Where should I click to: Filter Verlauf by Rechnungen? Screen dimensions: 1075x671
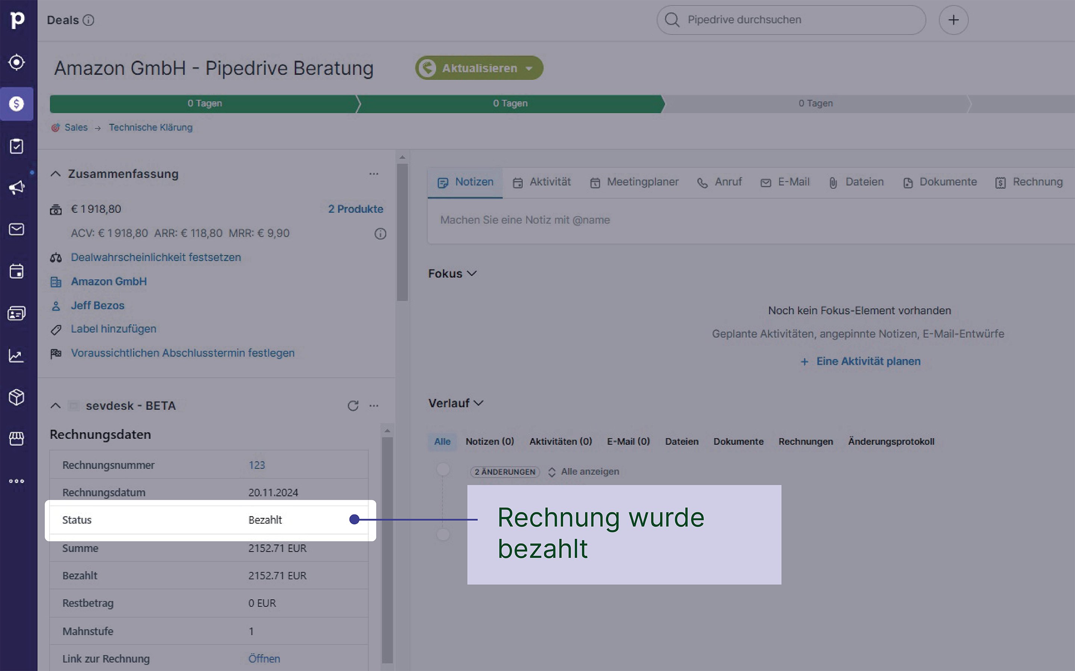806,441
